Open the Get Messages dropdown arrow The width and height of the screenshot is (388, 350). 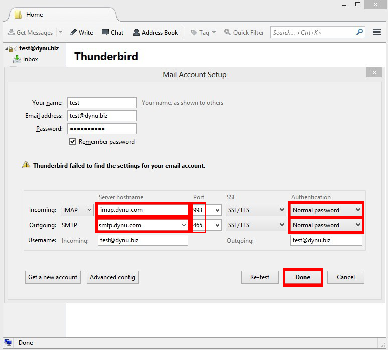click(60, 32)
